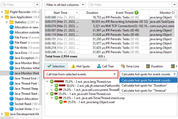This screenshot has height=119, width=178.
Task: Click the Allocation outside event icon
Action: 12,32
